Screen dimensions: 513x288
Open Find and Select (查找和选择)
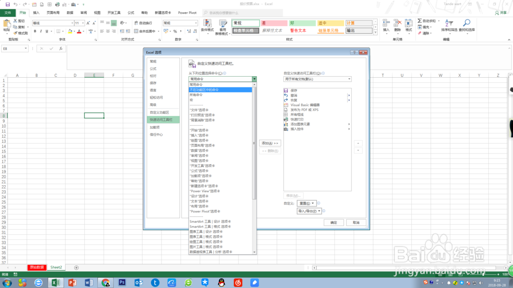pyautogui.click(x=466, y=26)
